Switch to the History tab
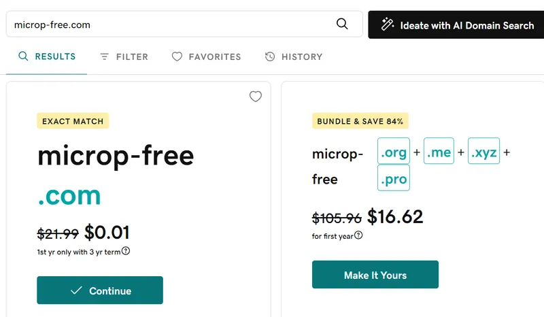The image size is (544, 317). point(294,56)
